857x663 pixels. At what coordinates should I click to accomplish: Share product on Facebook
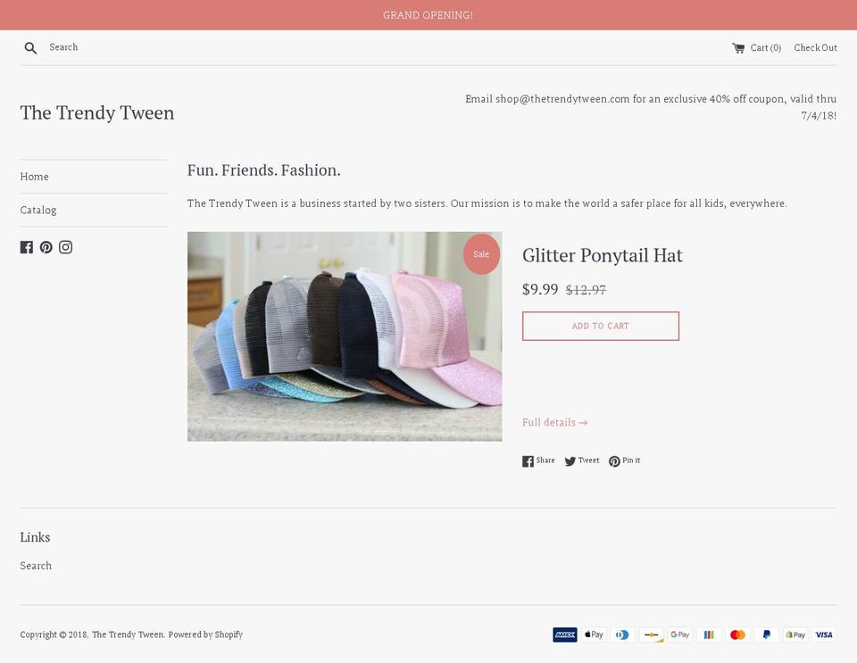[x=538, y=461]
